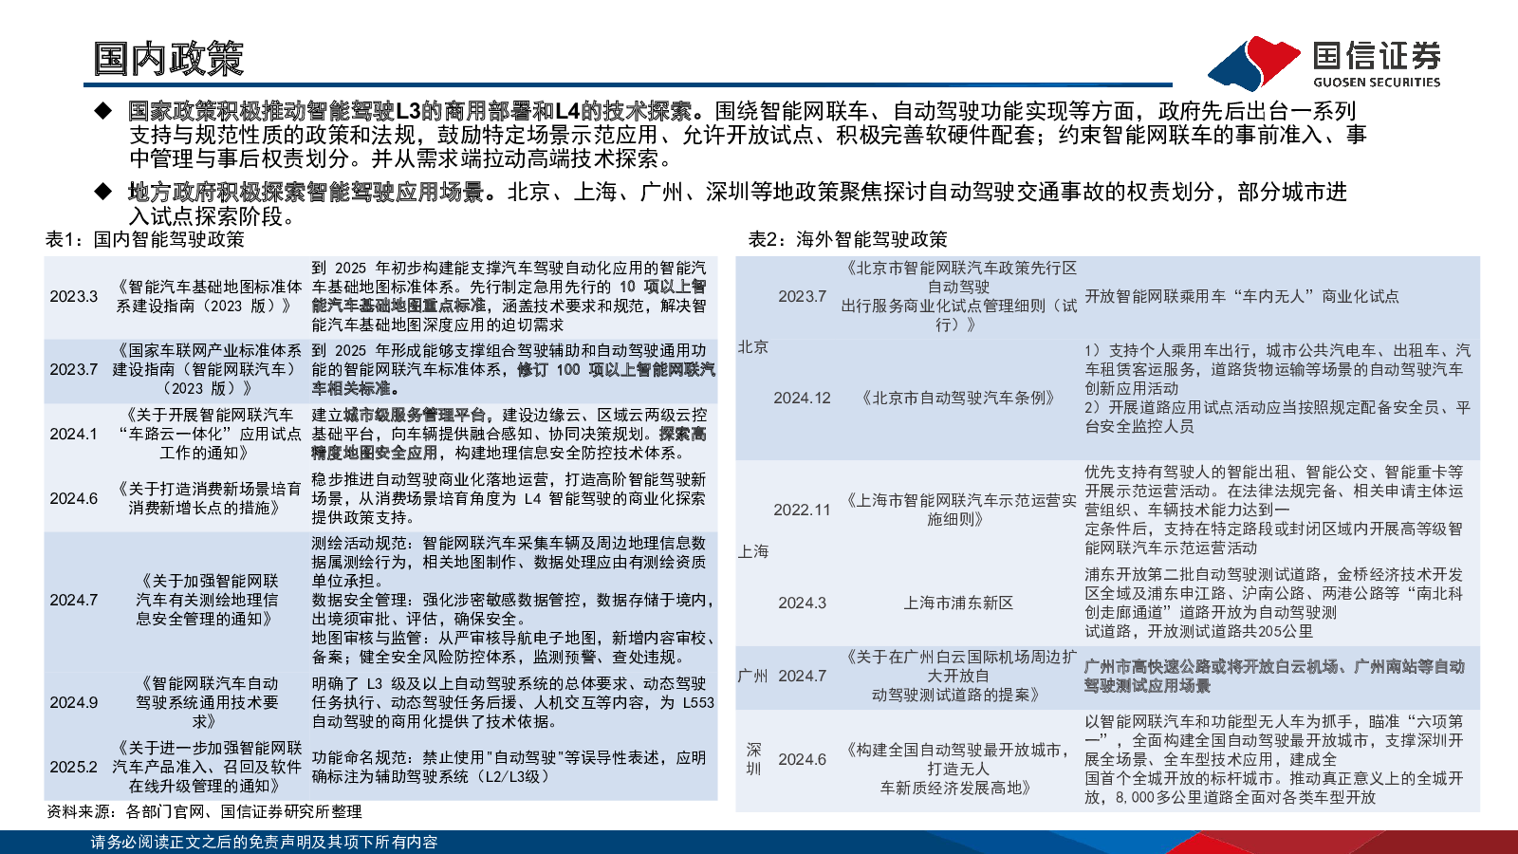Viewport: 1518px width, 854px height.
Task: Click the 《北京市自动驾驶汽车条例》 policy name
Action: point(958,398)
